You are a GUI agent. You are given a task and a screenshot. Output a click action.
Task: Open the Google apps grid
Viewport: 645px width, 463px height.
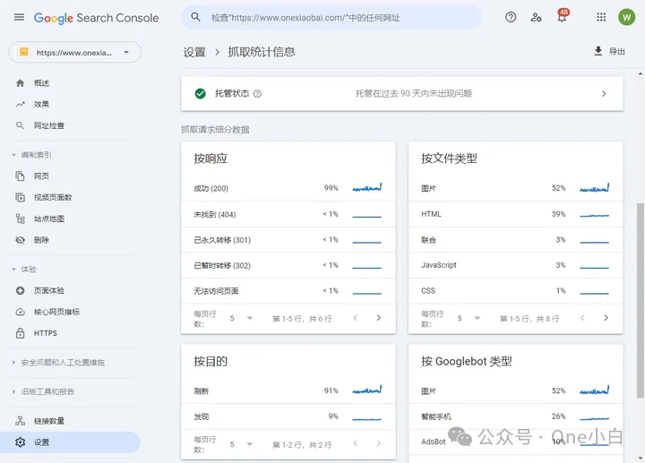[x=601, y=17]
